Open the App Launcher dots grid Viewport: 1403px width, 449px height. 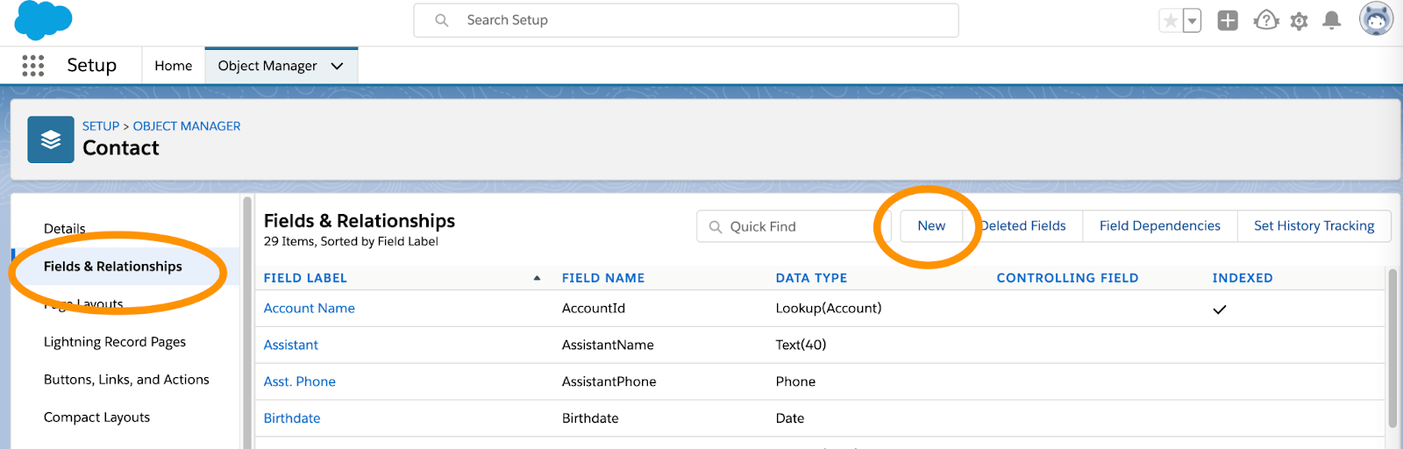(x=33, y=66)
